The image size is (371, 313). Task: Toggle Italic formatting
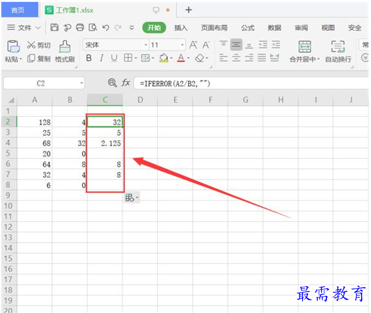102,58
